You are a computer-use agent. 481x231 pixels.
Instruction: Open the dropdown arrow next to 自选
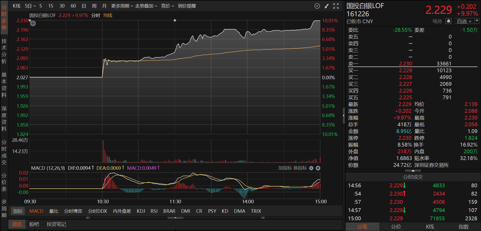point(476,21)
